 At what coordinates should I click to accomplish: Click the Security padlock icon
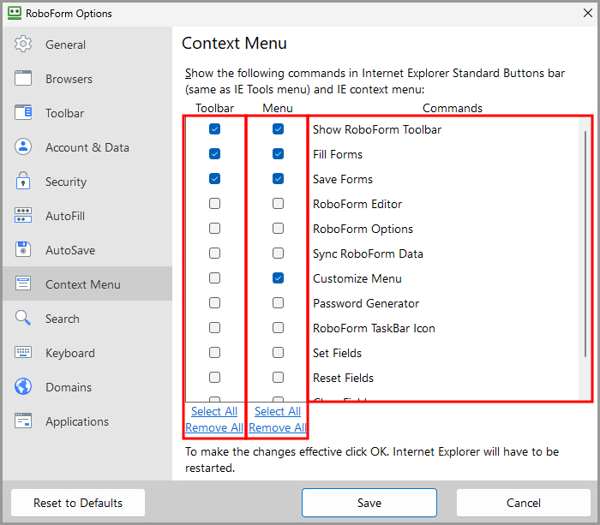click(x=23, y=181)
